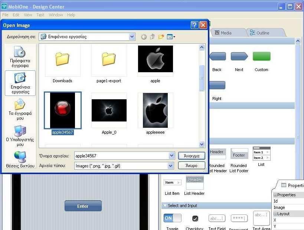The image size is (304, 230).
Task: Click the help question mark icon in dialog
Action: [195, 25]
